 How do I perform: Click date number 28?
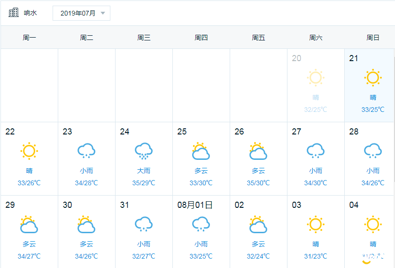354,132
